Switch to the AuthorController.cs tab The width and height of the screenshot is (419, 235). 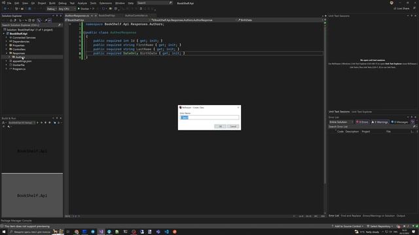click(136, 16)
